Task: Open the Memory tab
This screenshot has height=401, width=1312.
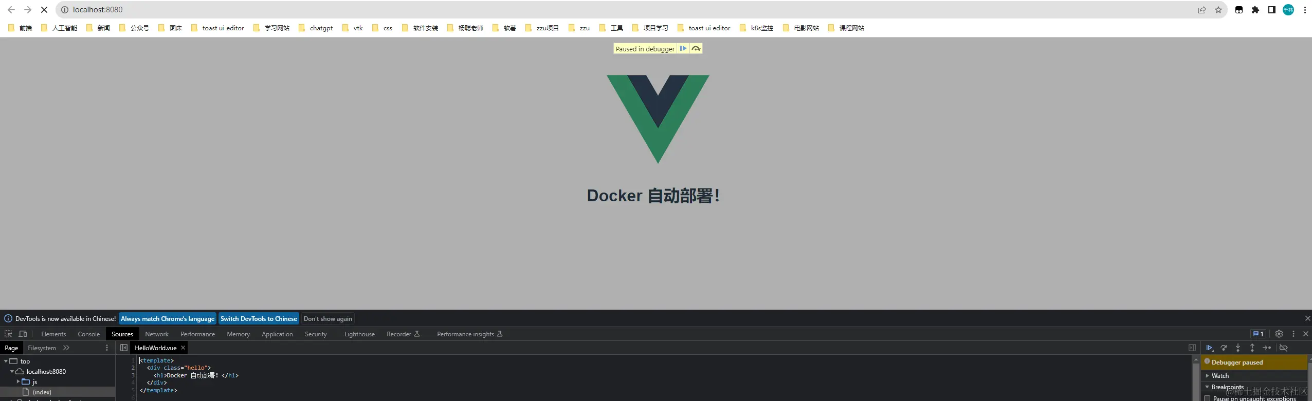Action: point(238,334)
